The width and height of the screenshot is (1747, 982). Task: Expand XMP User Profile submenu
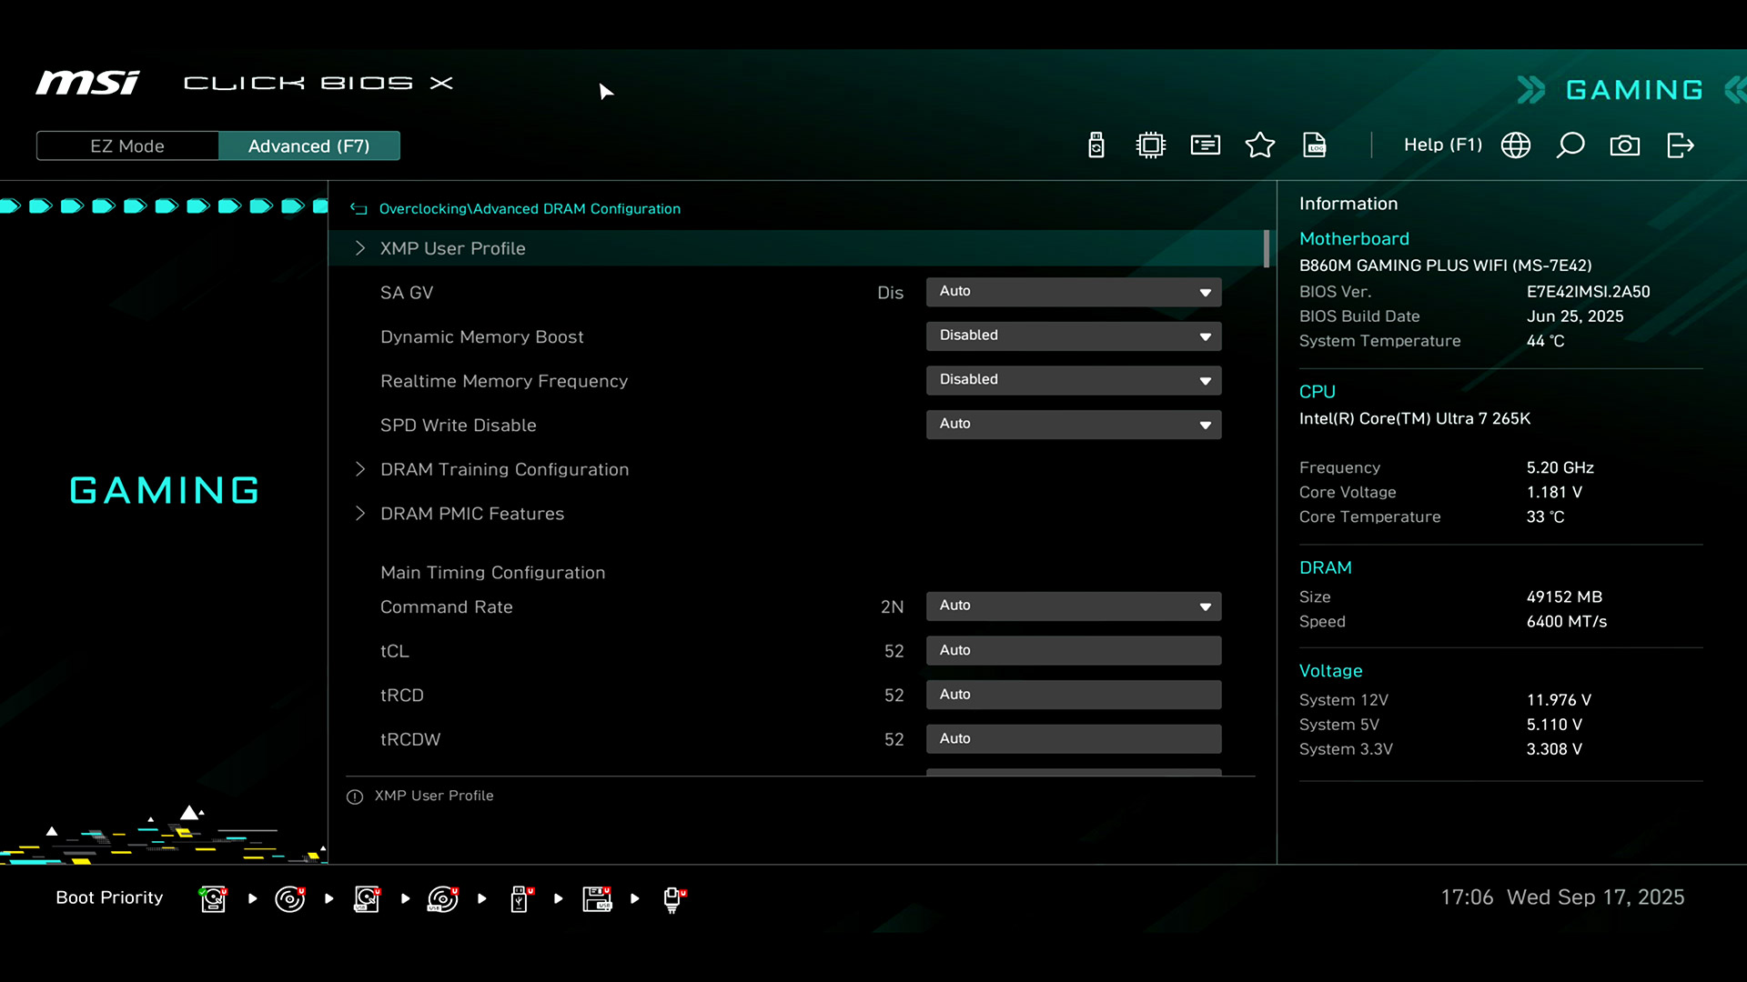452,248
